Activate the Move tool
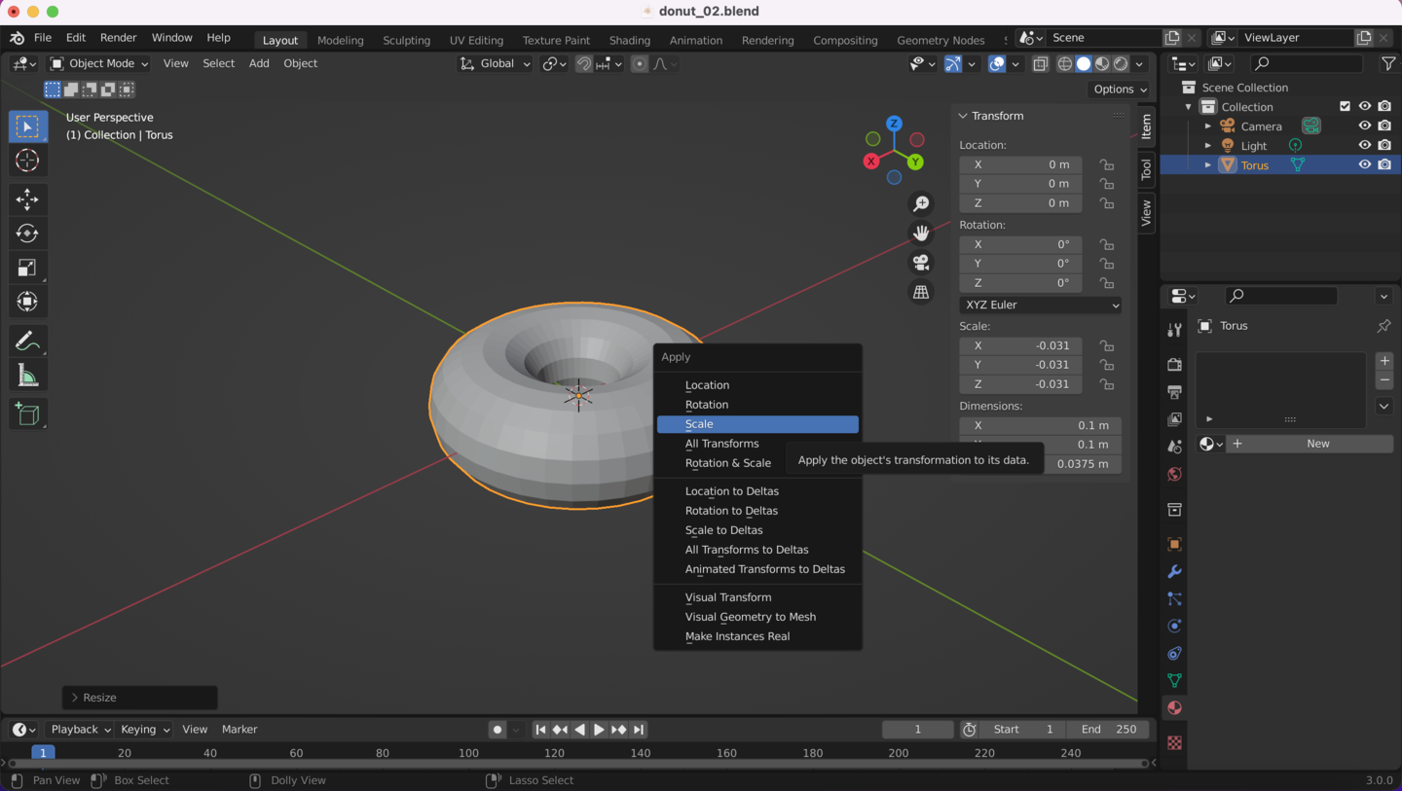1402x791 pixels. click(27, 199)
